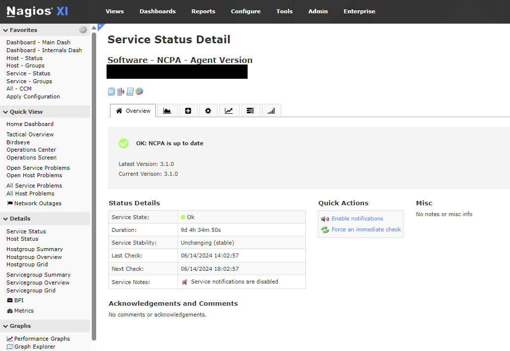This screenshot has width=510, height=351.
Task: Open Servicegroup Overview link
Action: point(38,283)
